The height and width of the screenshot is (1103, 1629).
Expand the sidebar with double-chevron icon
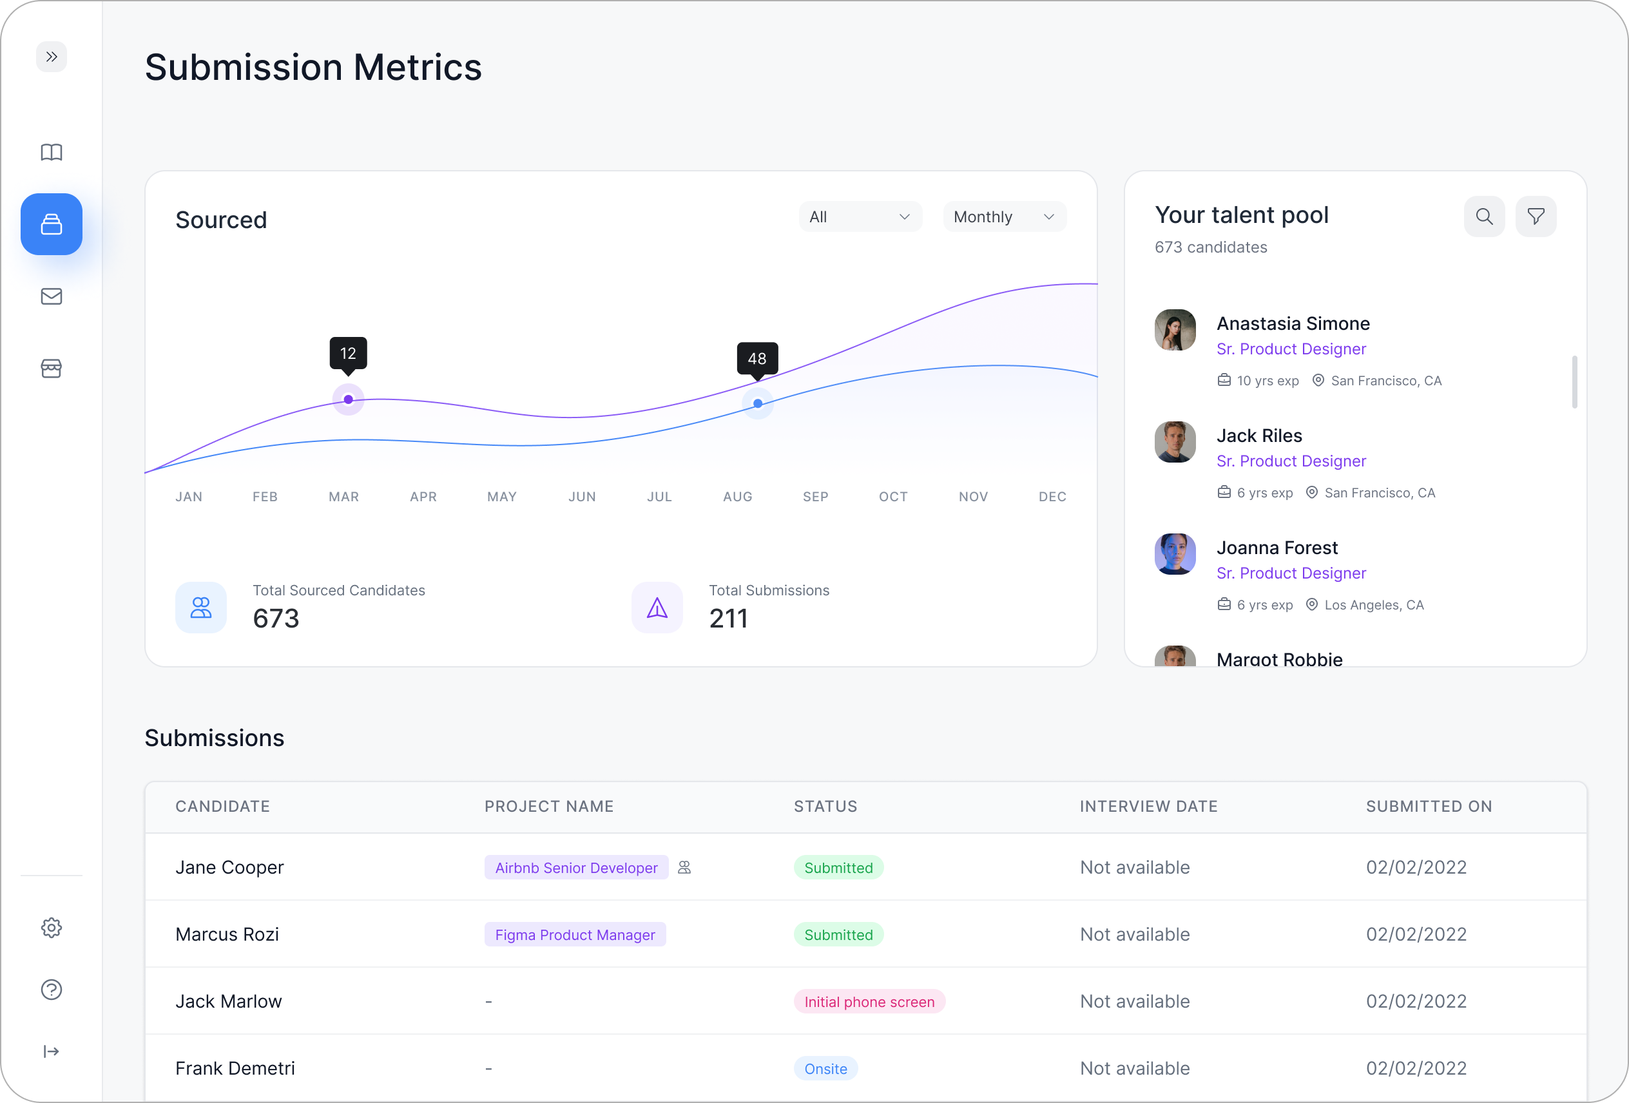pos(51,57)
